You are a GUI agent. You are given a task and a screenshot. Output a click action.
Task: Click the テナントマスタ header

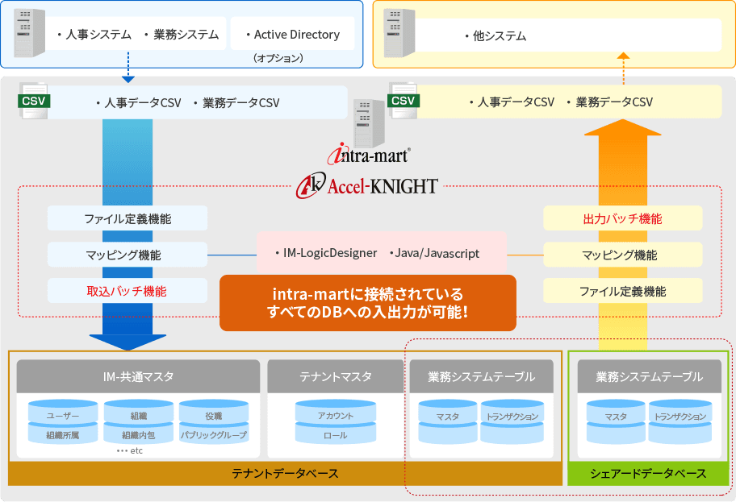(336, 376)
